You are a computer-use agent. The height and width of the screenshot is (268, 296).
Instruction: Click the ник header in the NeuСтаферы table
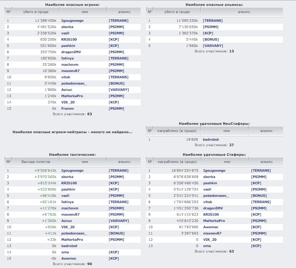(x=227, y=130)
